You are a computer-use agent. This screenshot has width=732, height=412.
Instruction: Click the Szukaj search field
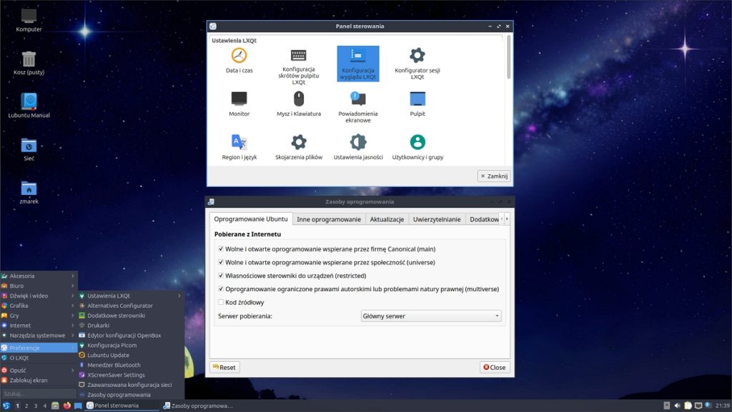tap(39, 393)
